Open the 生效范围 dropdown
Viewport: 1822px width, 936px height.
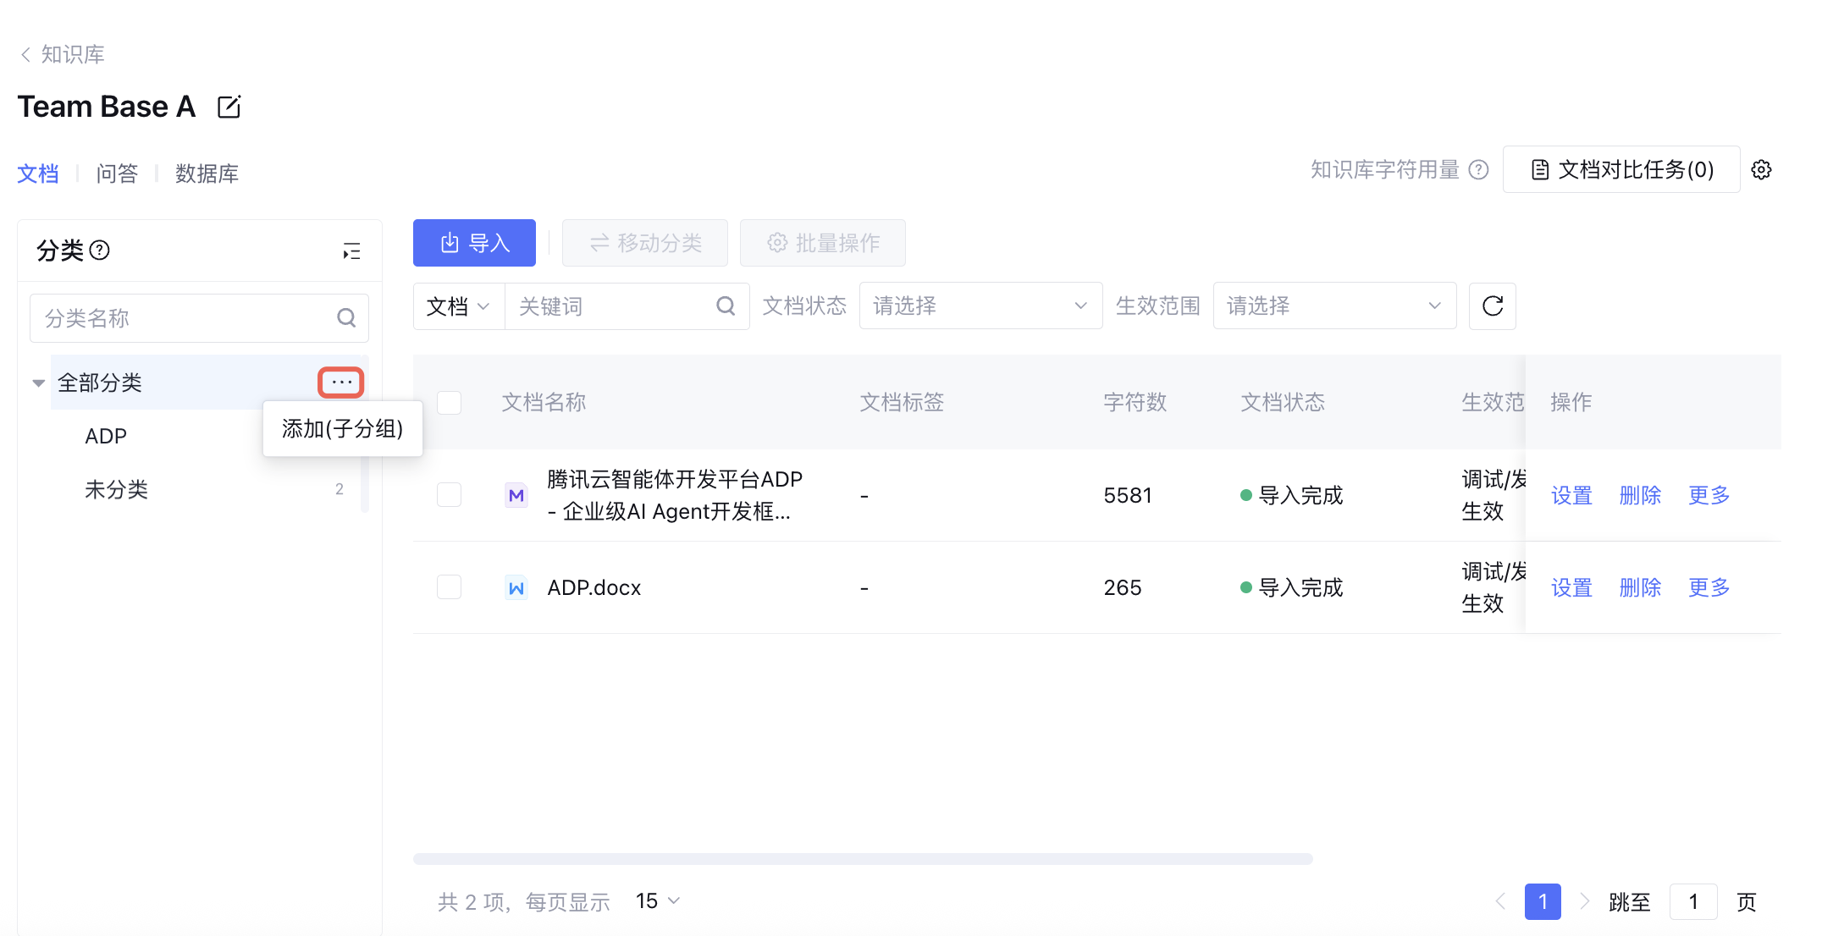(1333, 306)
